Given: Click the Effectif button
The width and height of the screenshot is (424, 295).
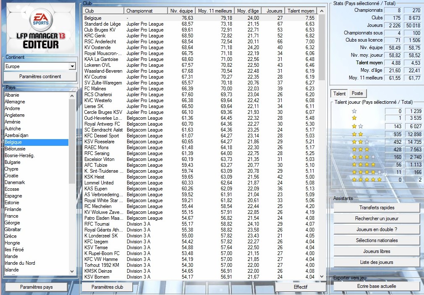Looking at the screenshot, I should point(301,287).
